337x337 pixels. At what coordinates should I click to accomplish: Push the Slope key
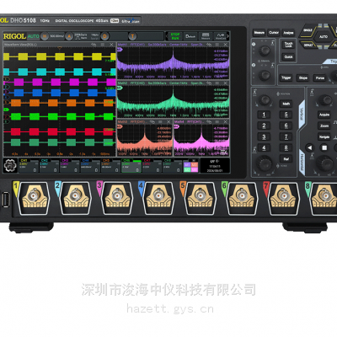pyautogui.click(x=303, y=78)
